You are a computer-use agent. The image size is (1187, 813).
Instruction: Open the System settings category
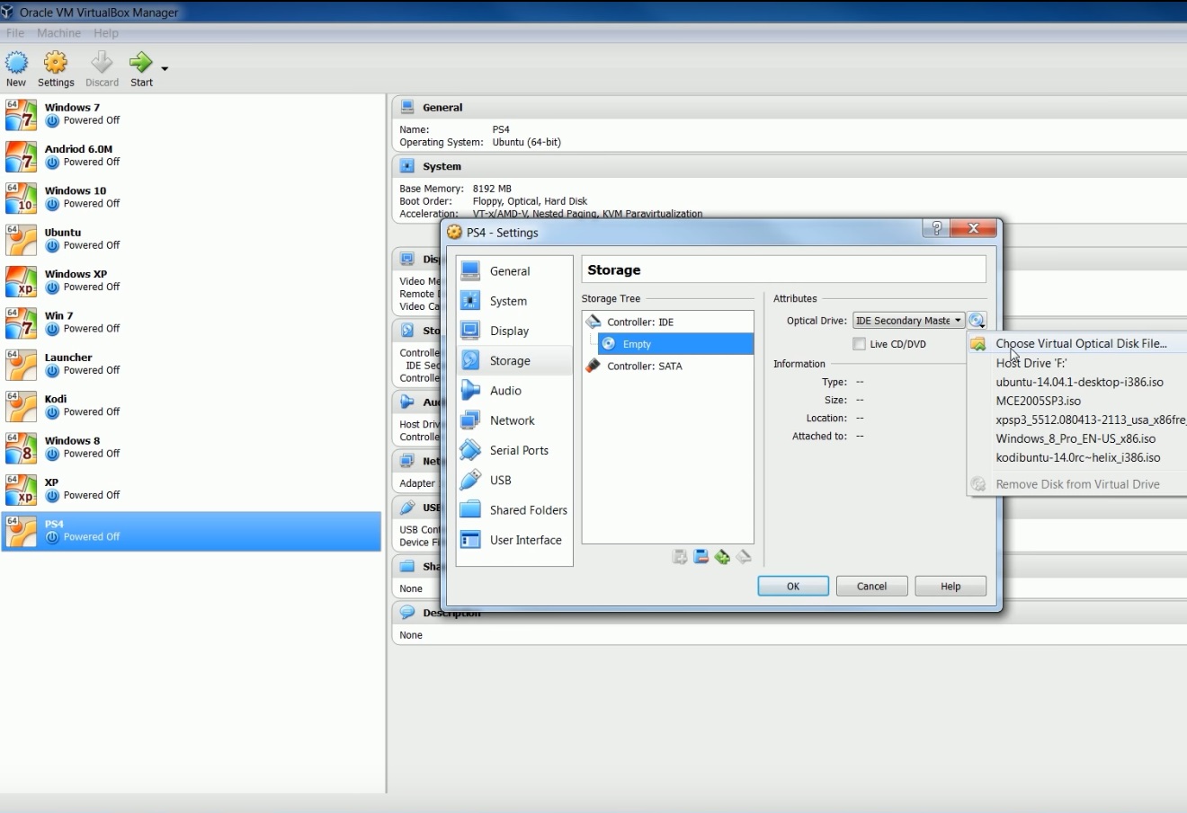point(513,301)
